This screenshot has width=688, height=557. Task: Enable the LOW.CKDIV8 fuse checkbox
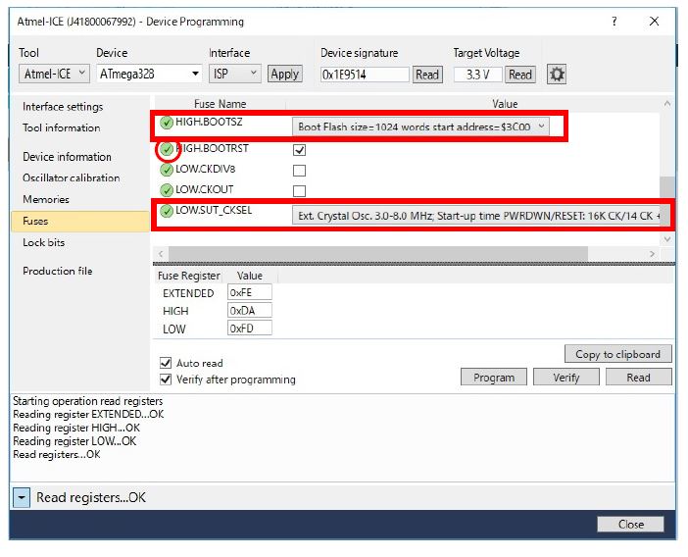point(300,171)
